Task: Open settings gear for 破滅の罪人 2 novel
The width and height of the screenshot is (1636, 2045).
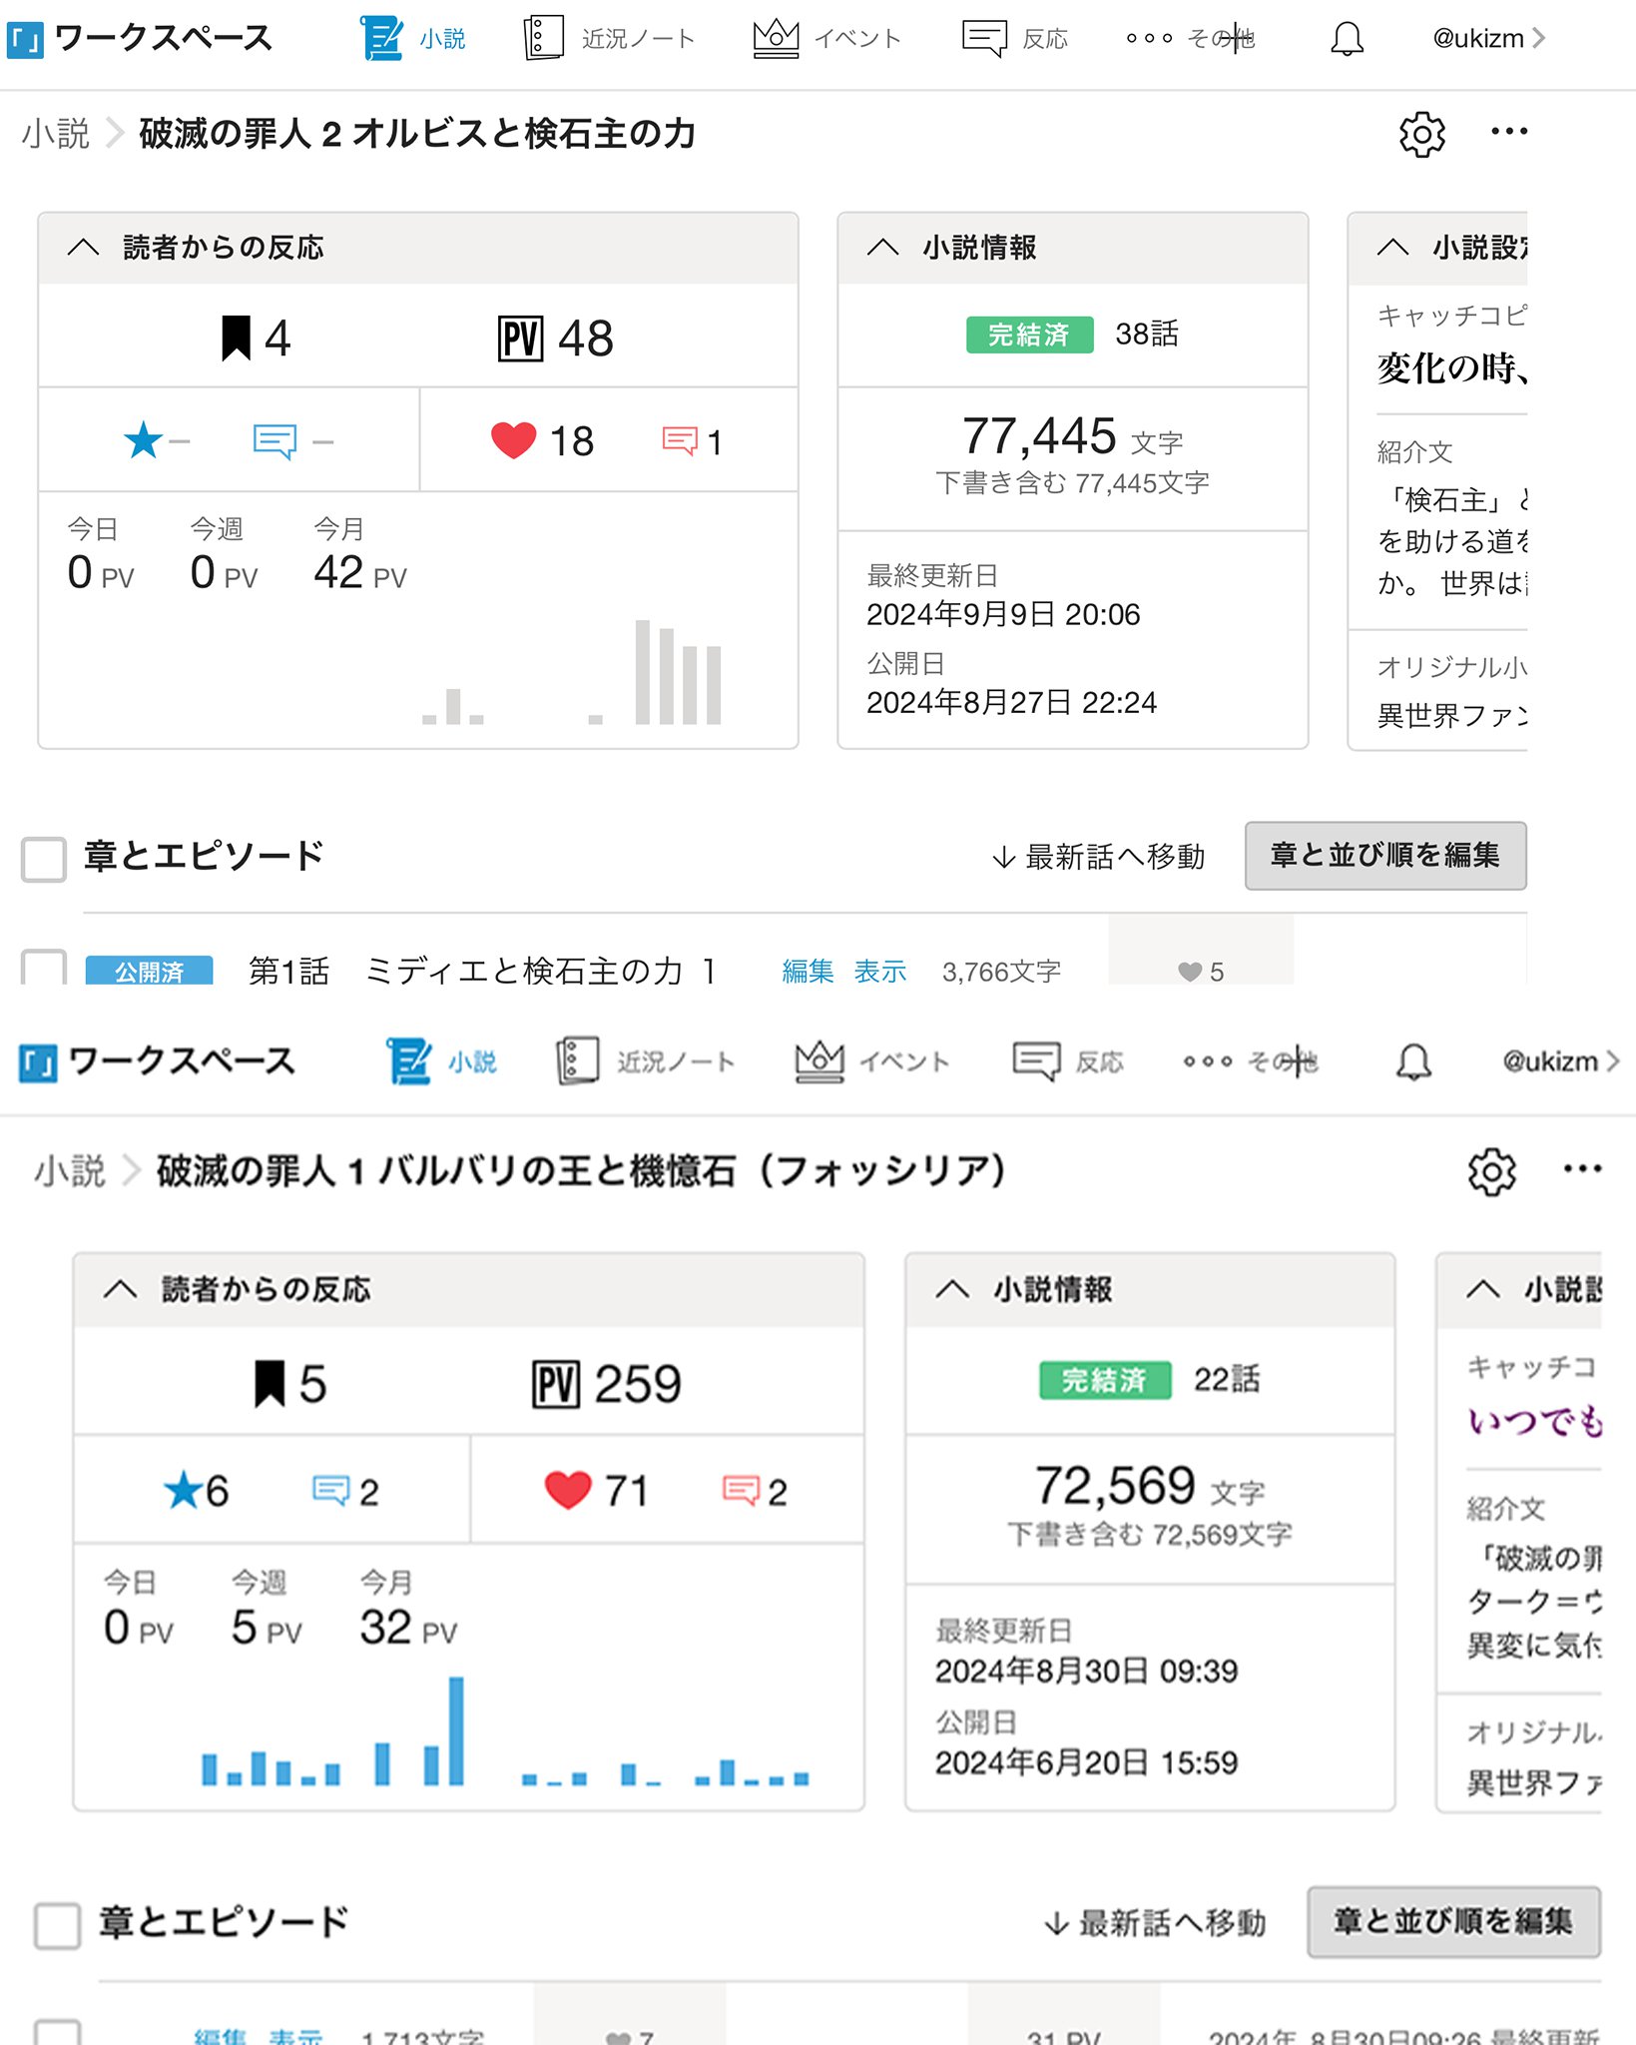Action: pyautogui.click(x=1421, y=134)
